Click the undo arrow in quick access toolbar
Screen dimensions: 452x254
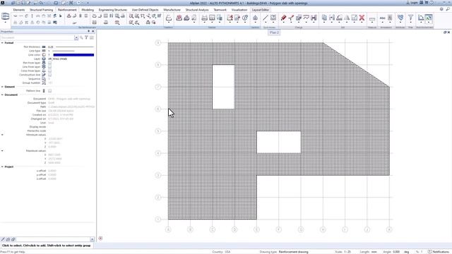coord(41,3)
